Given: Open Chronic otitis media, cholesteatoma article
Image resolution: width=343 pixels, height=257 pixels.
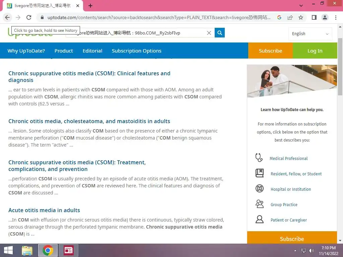Looking at the screenshot, I should click(x=89, y=121).
